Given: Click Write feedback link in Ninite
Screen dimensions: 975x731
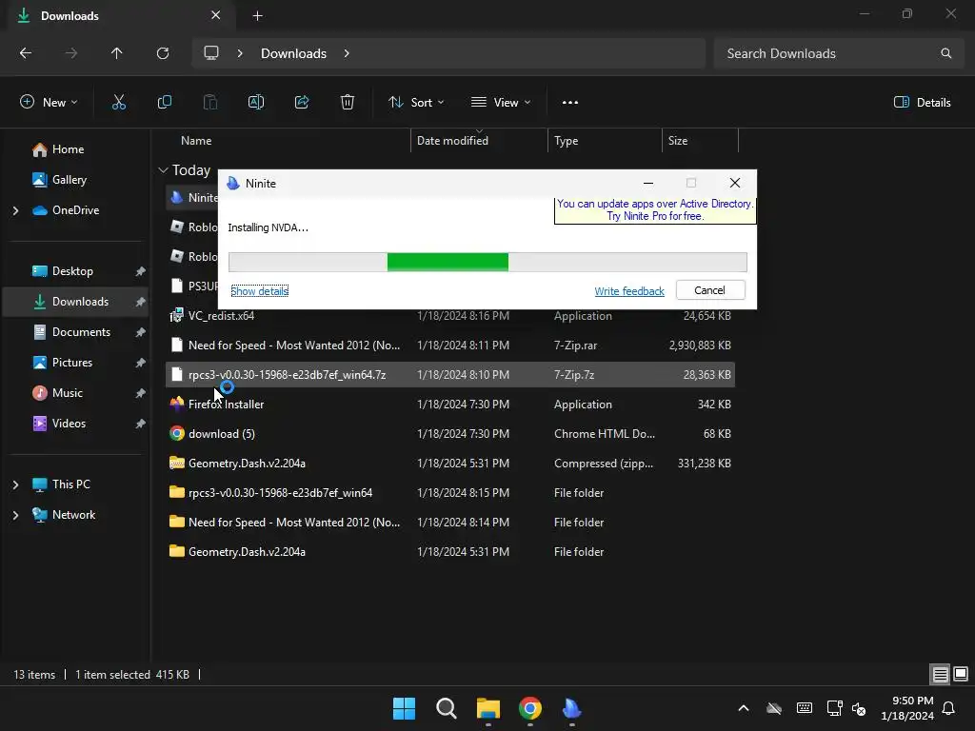Looking at the screenshot, I should [629, 291].
